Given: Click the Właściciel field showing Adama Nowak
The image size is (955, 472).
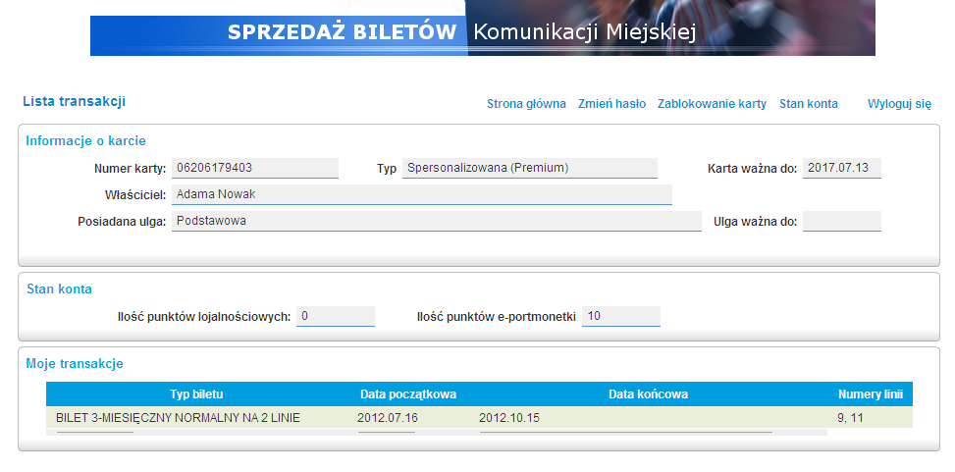Looking at the screenshot, I should [x=421, y=195].
